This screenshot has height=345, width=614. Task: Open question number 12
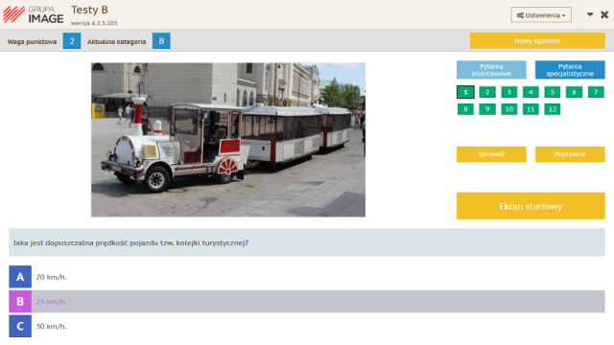pyautogui.click(x=553, y=109)
